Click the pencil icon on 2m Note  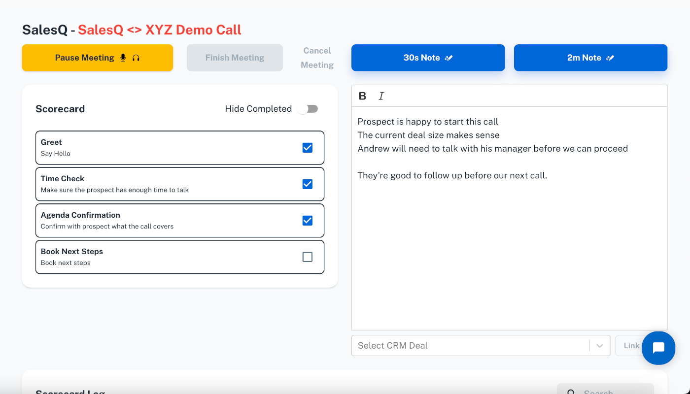(610, 58)
